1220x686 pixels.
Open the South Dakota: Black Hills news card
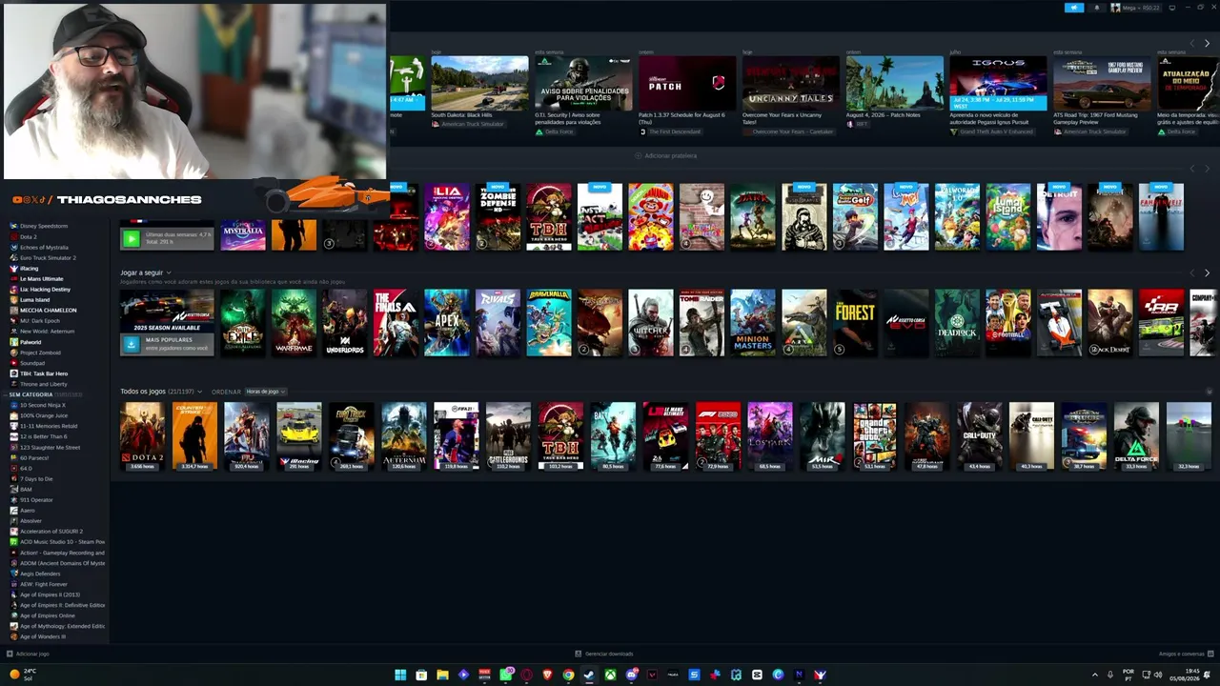479,84
